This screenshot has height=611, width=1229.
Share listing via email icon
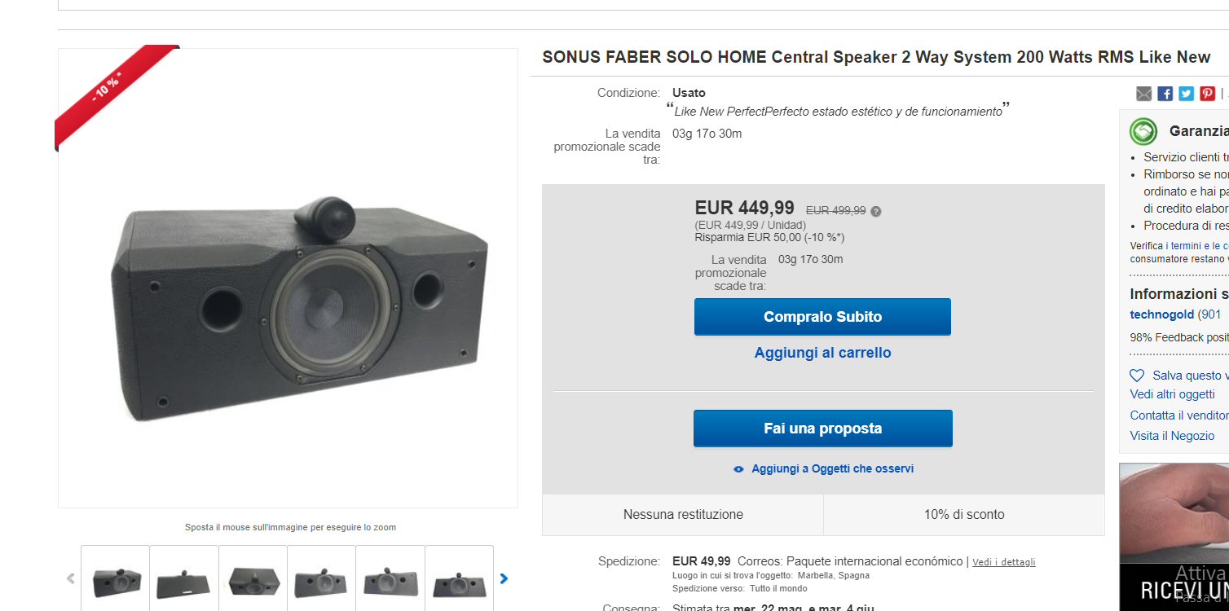click(1144, 94)
